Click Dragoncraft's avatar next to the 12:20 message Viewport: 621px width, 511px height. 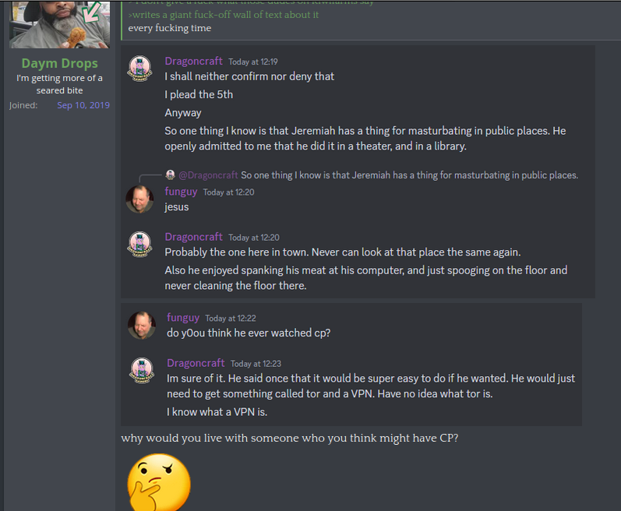pyautogui.click(x=139, y=245)
